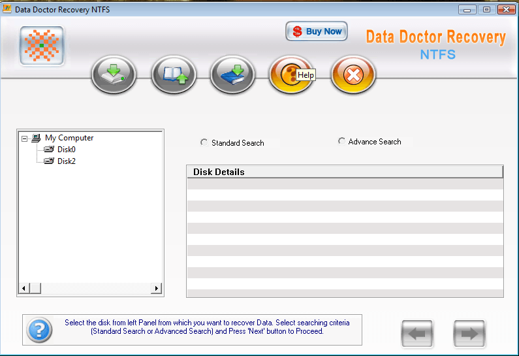Go back with the left arrow button

click(x=417, y=334)
